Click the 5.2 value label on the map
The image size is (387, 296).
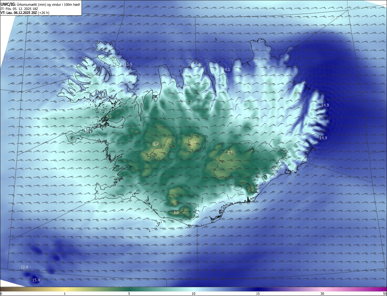[x=189, y=102]
